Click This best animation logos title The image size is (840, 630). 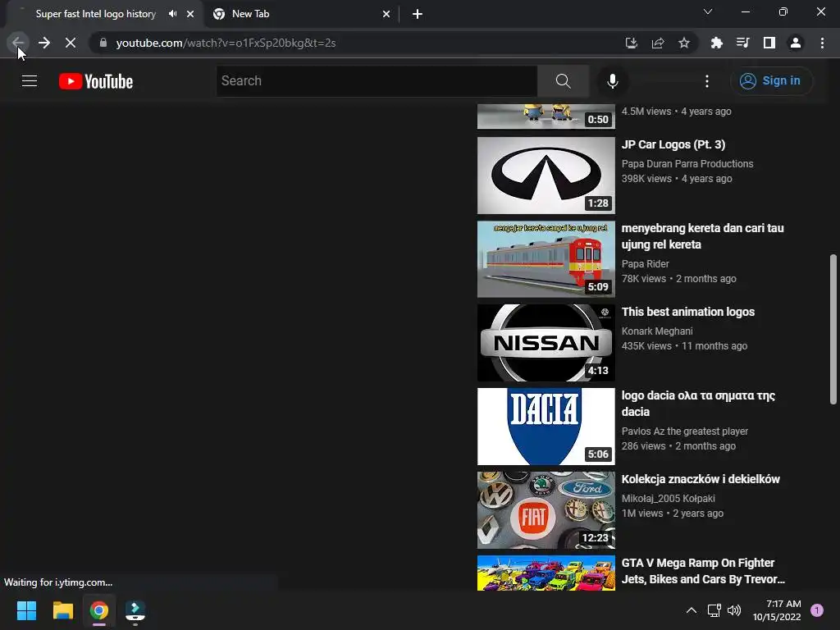(688, 312)
